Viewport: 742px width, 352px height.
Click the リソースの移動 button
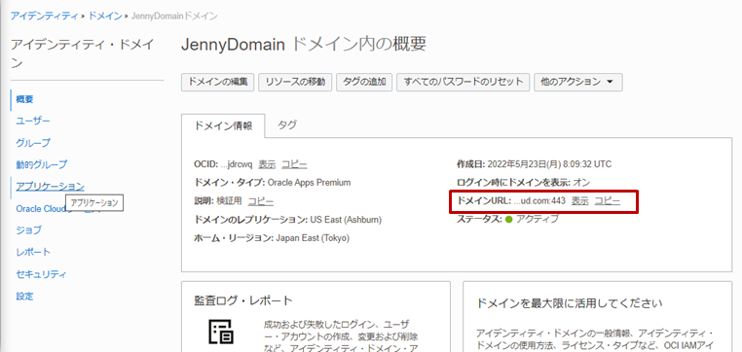[x=295, y=82]
